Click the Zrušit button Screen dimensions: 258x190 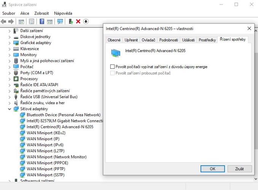coord(240,169)
